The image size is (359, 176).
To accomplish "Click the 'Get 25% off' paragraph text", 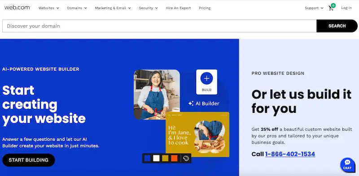I will [x=302, y=136].
